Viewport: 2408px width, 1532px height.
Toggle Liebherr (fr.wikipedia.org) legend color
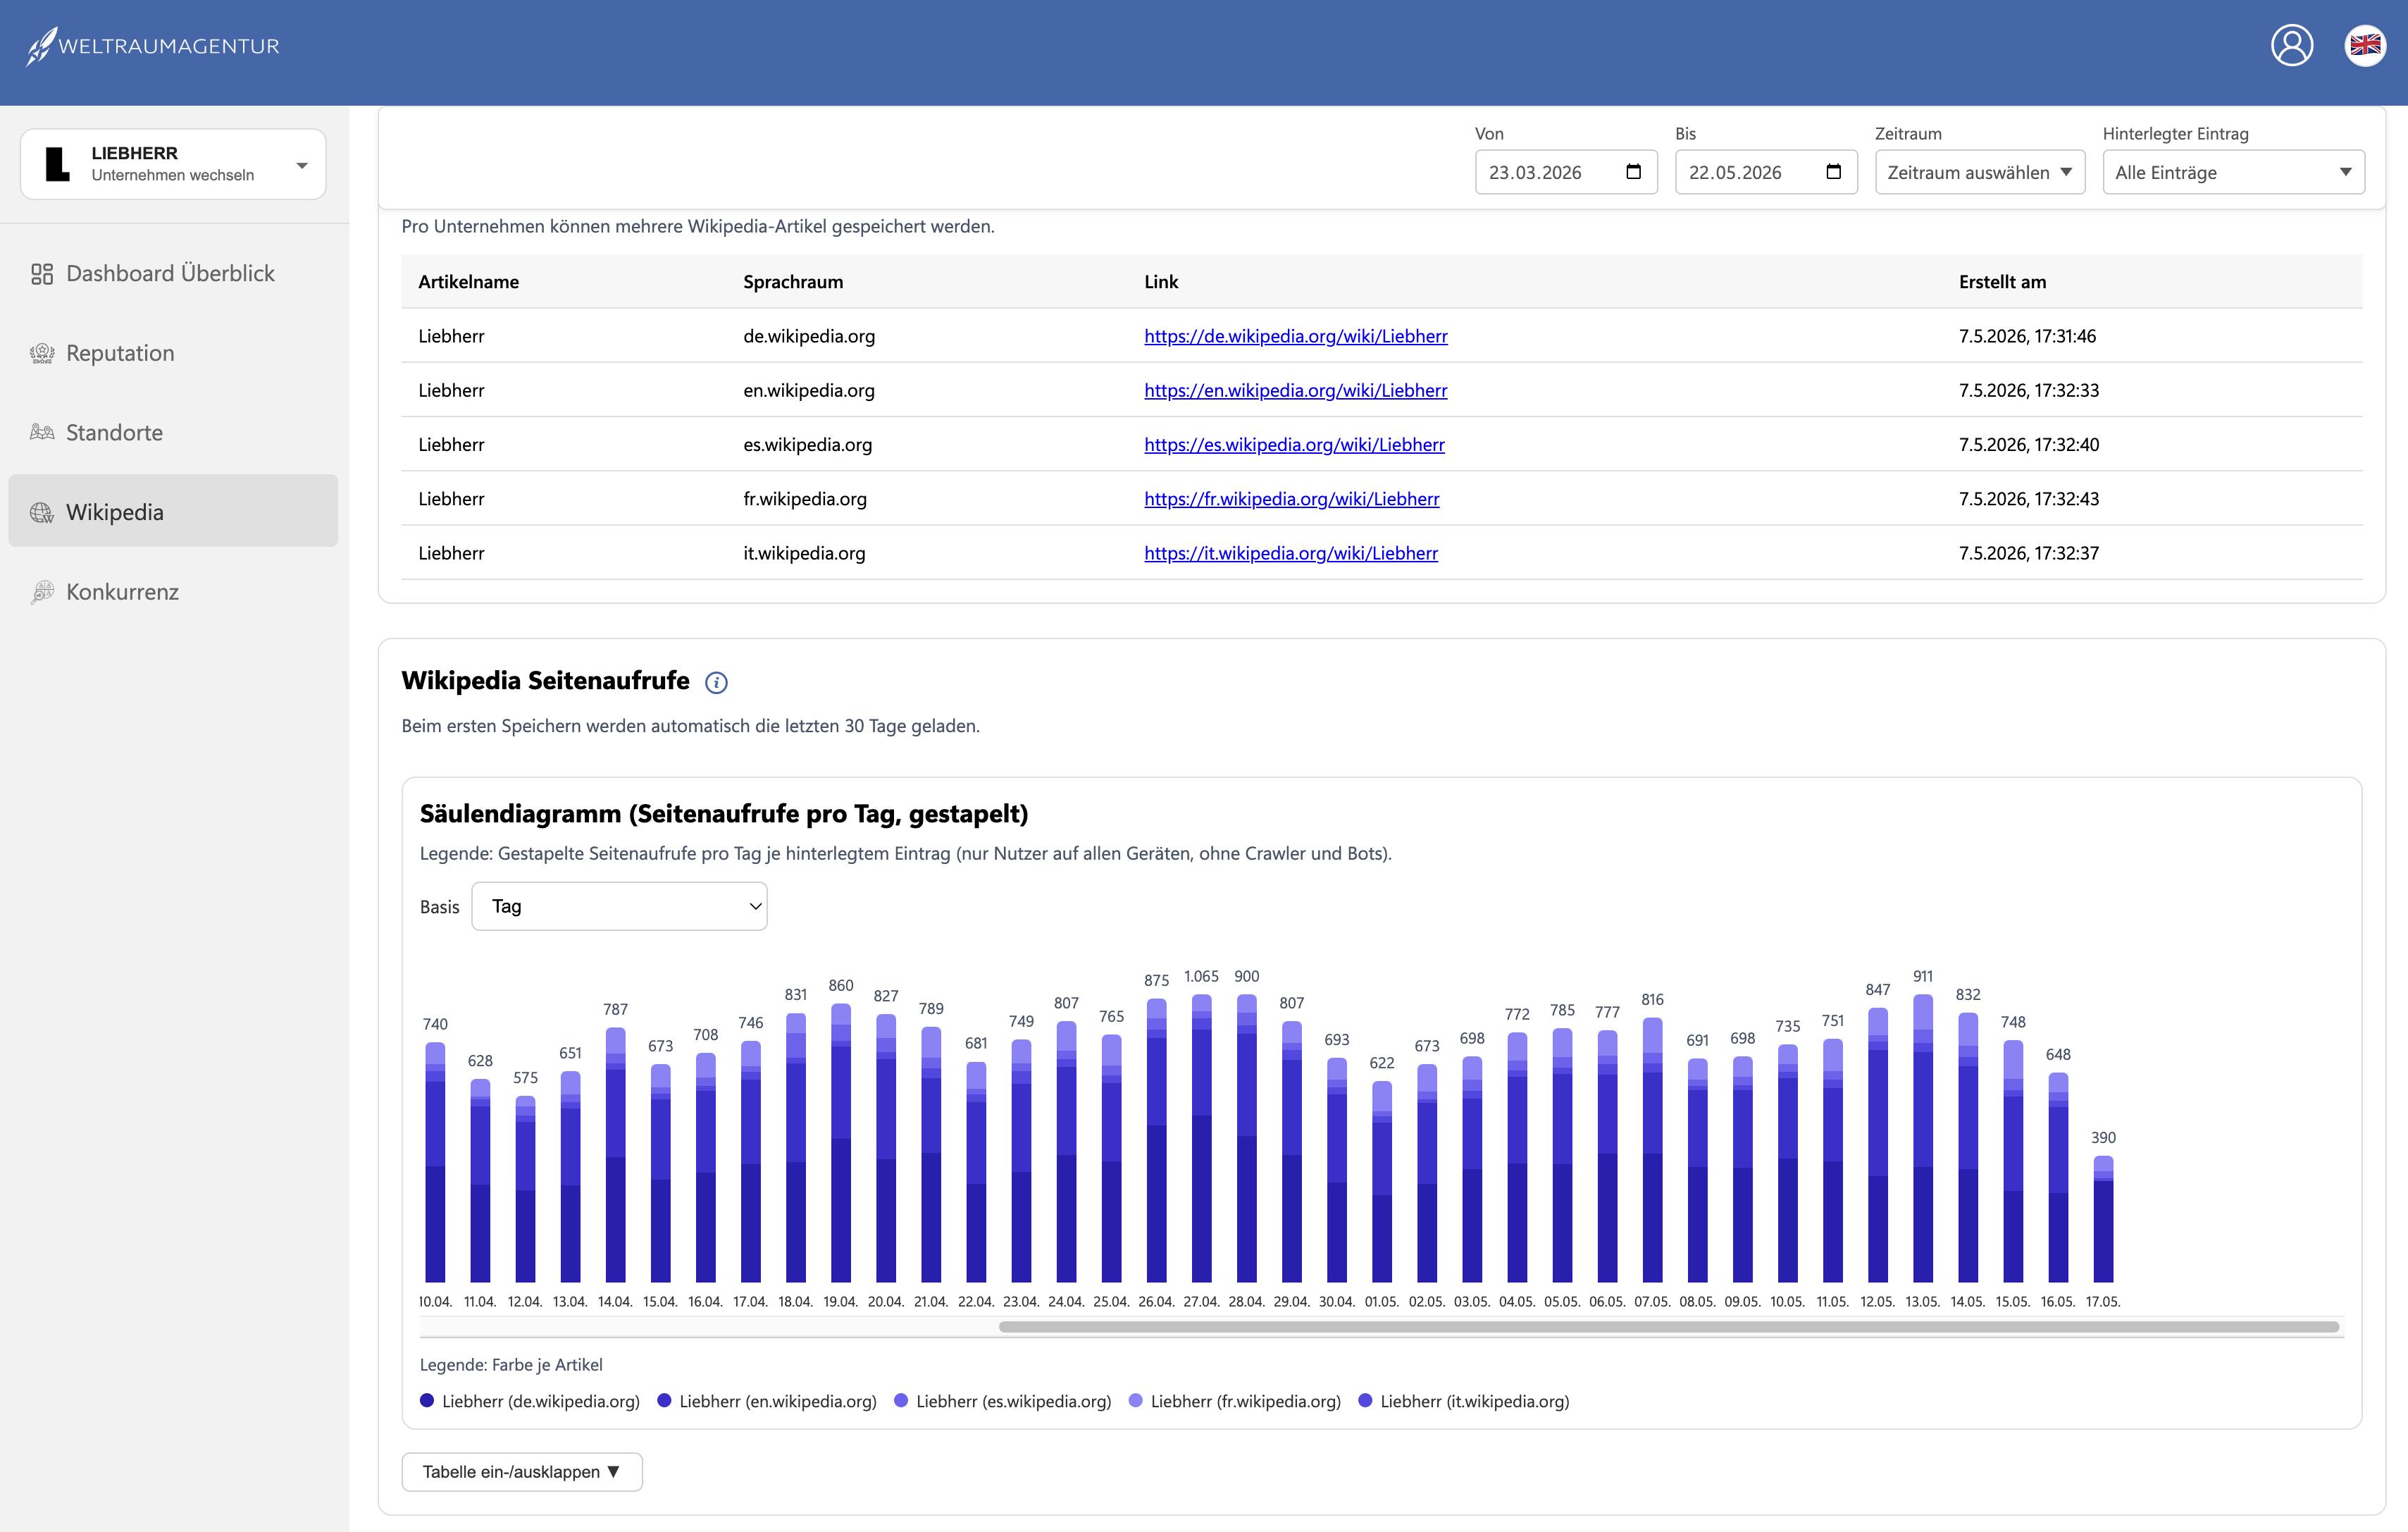tap(1135, 1400)
